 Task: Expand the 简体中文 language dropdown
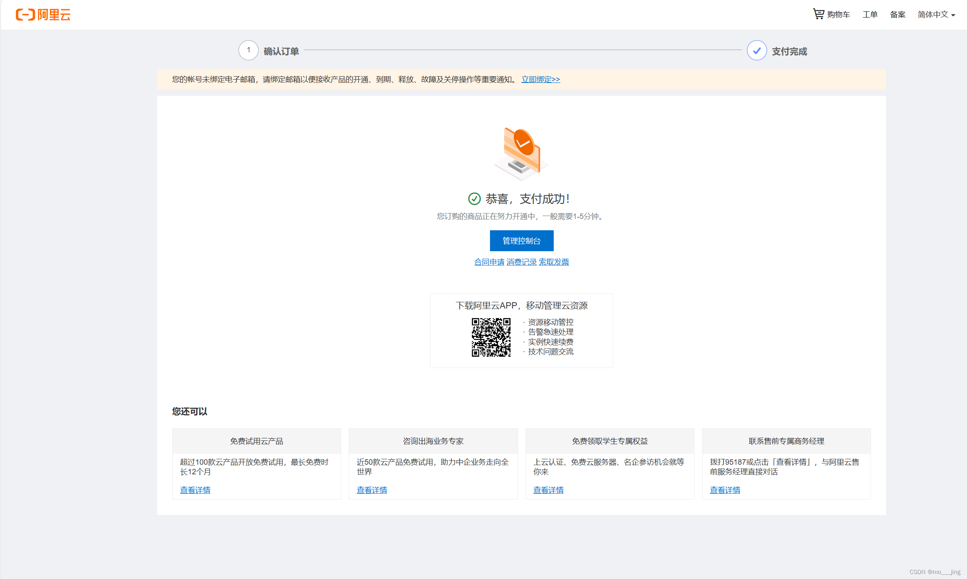pos(936,15)
